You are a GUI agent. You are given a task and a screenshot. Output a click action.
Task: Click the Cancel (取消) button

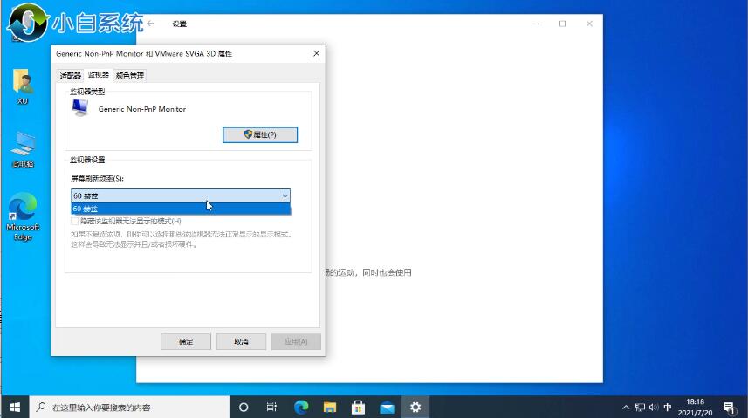pos(241,342)
